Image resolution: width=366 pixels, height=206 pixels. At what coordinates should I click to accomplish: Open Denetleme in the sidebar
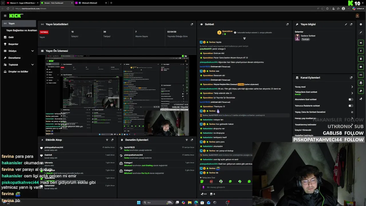click(19, 58)
